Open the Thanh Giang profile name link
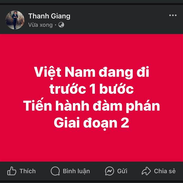The width and height of the screenshot is (183, 183). [x=49, y=16]
